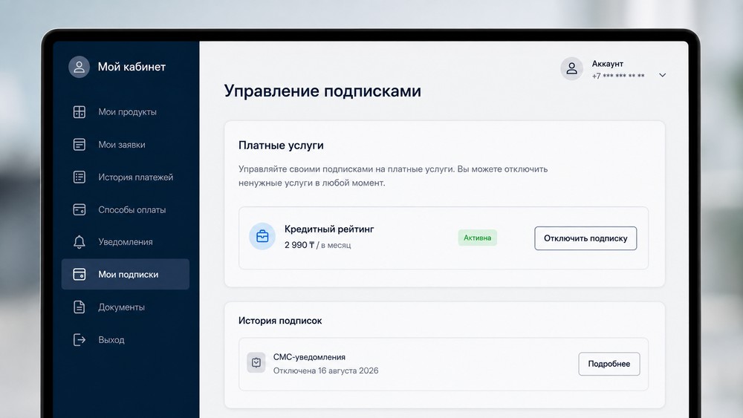Choose Выход to log out
The image size is (743, 418).
(x=126, y=339)
